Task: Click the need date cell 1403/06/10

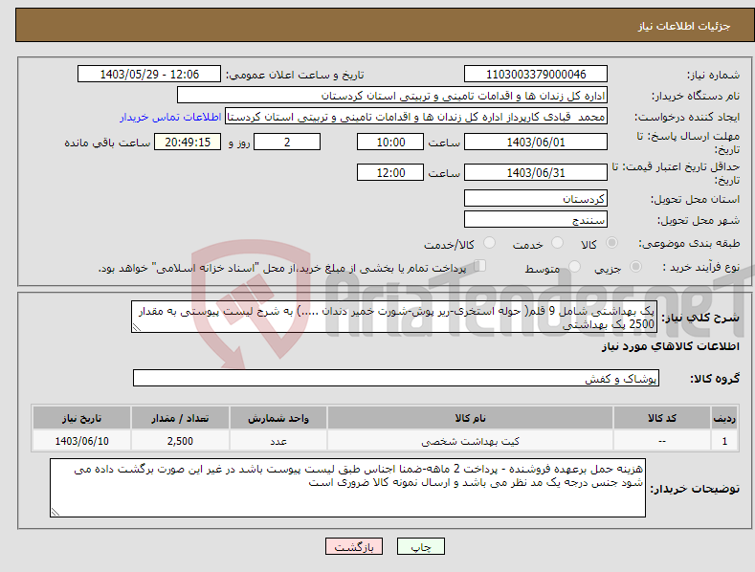Action: pyautogui.click(x=82, y=441)
